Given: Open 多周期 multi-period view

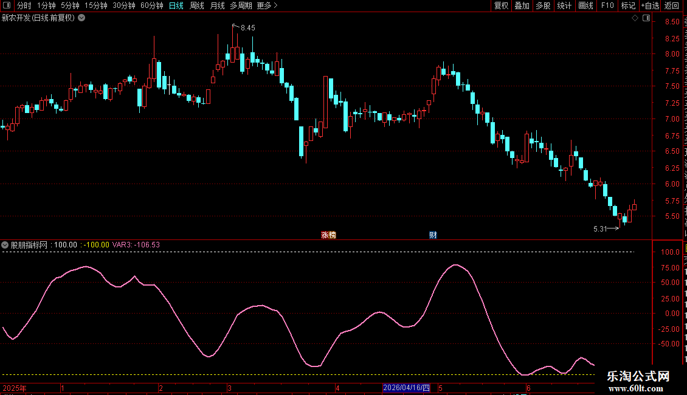Looking at the screenshot, I should click(x=241, y=5).
